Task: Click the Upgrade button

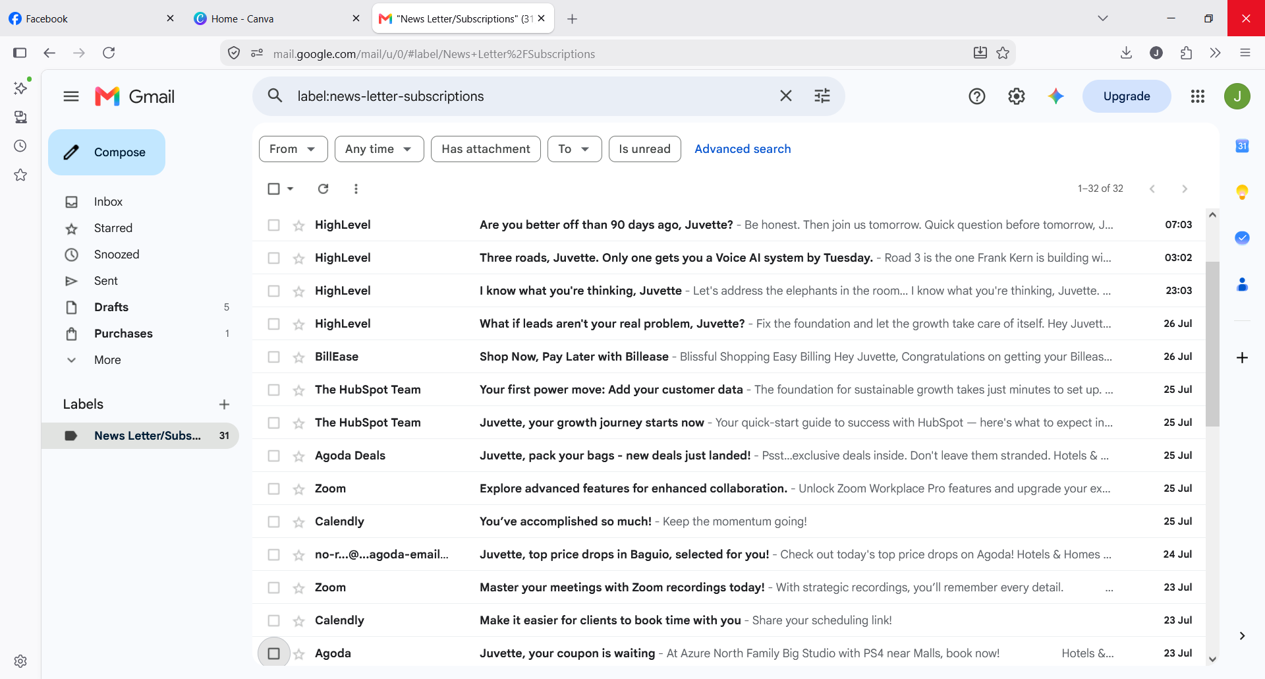Action: click(x=1127, y=96)
